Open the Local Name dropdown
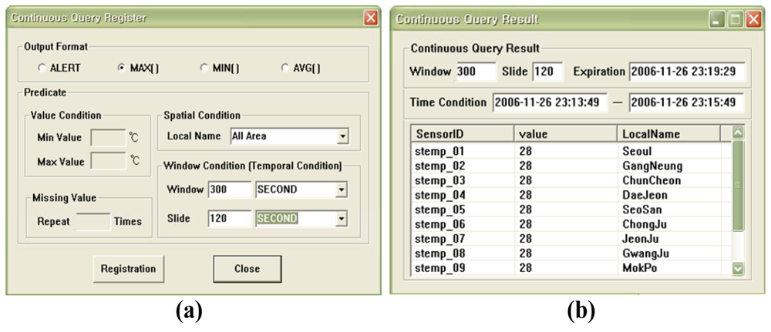 (342, 137)
